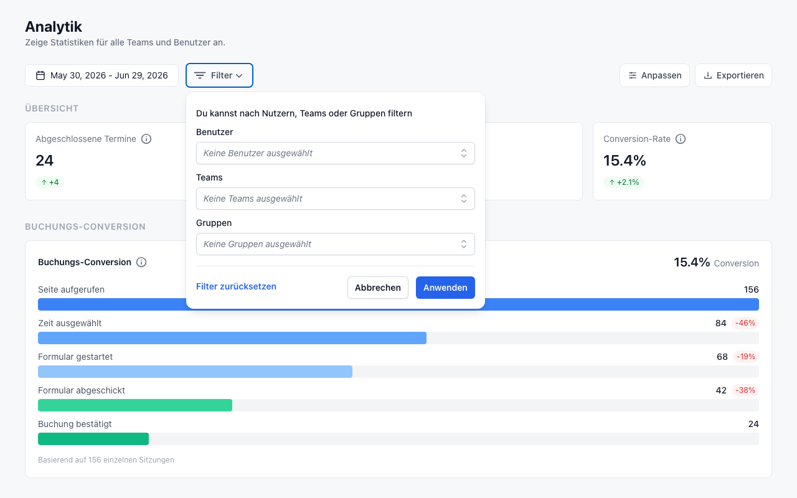
Task: Apply filters with Anwenden button
Action: (445, 288)
